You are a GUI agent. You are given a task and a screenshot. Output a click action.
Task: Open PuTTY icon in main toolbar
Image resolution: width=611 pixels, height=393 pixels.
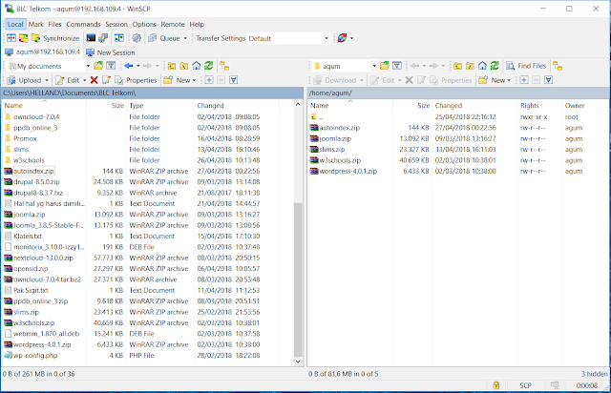click(103, 38)
